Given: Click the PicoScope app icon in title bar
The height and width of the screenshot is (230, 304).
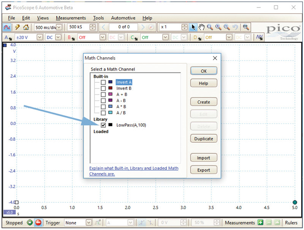Looking at the screenshot, I should [x=8, y=8].
